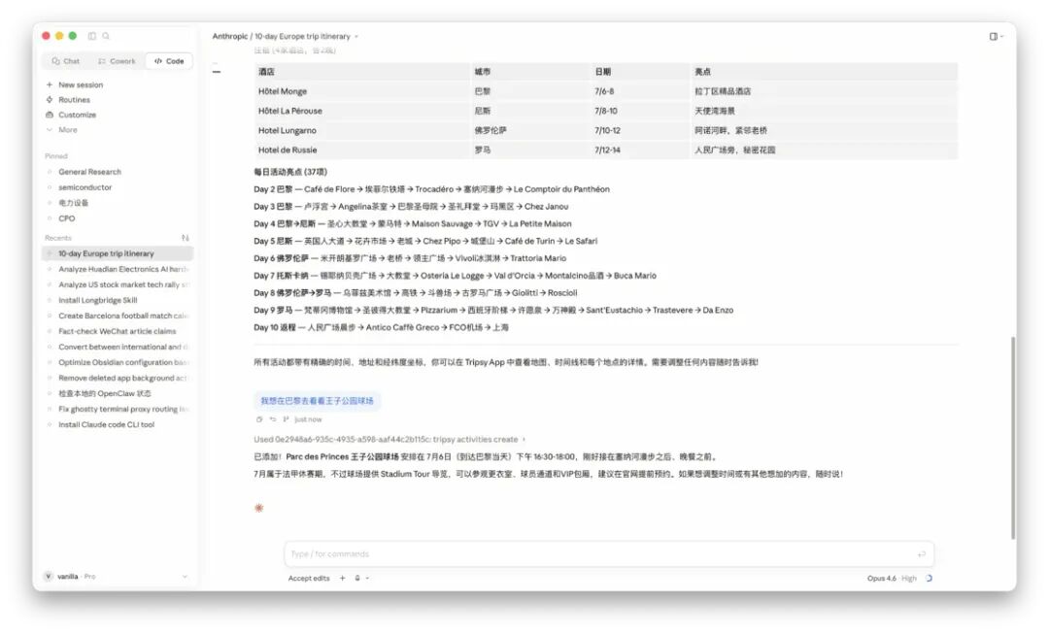
Task: Open pinned session 电力设备
Action: pos(74,203)
